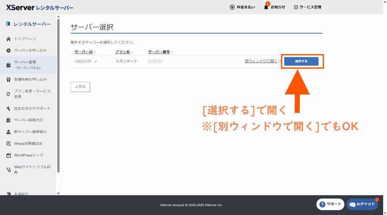Click the wrench icon for 設定おまかせサポート

(x=8, y=109)
